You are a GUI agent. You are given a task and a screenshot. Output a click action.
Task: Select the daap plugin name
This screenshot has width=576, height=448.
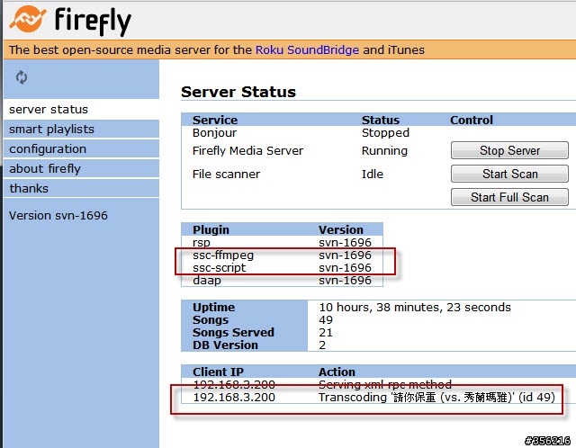[x=207, y=281]
